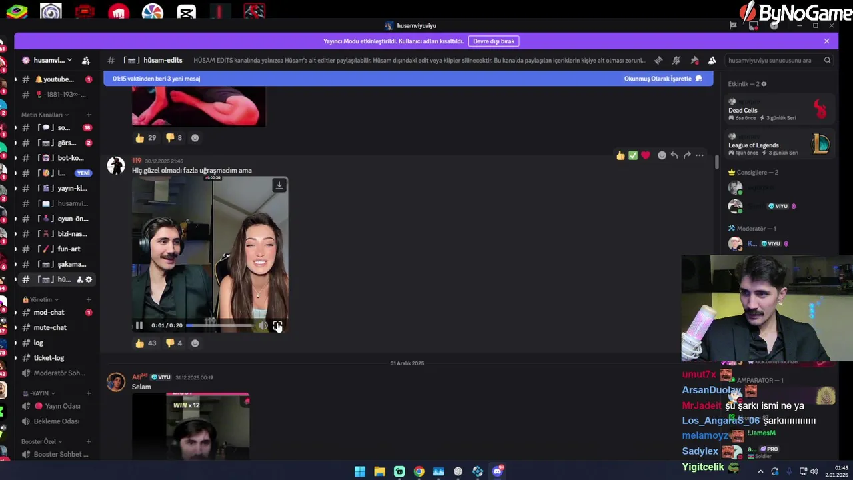Collapse -YAYIN category
The height and width of the screenshot is (480, 853).
point(39,393)
